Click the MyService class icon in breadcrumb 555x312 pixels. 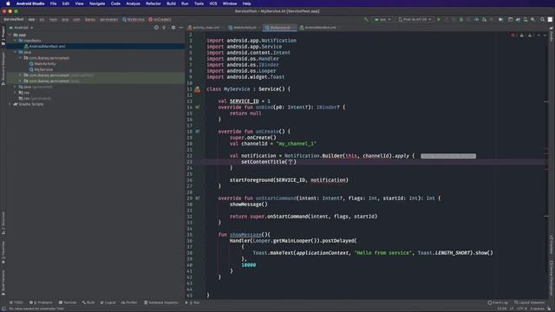(x=124, y=19)
